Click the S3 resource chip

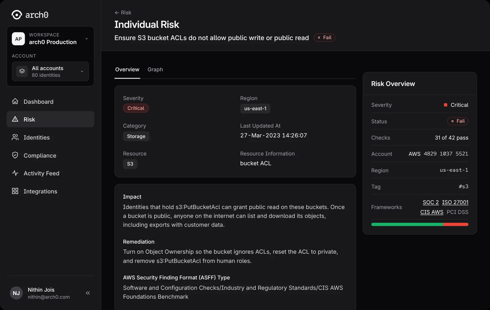pos(130,164)
